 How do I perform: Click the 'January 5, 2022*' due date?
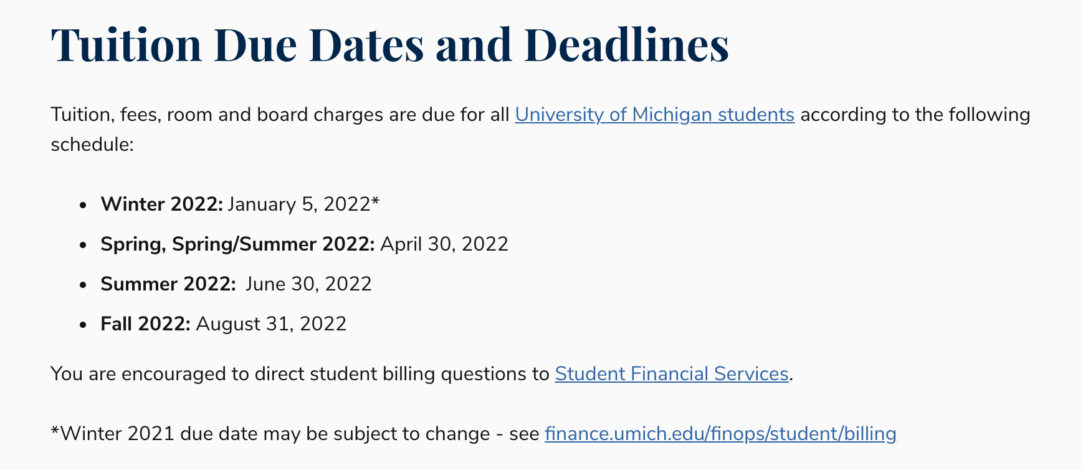303,204
